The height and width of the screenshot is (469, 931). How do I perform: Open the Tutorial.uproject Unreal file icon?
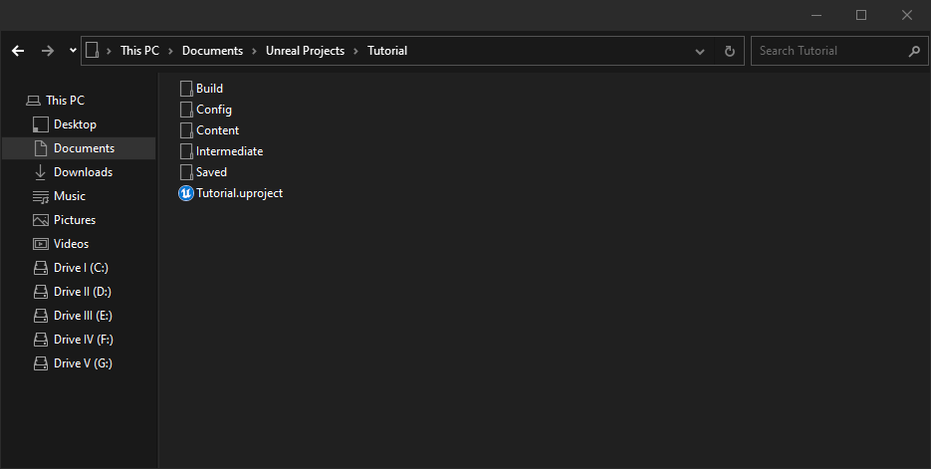tap(185, 193)
